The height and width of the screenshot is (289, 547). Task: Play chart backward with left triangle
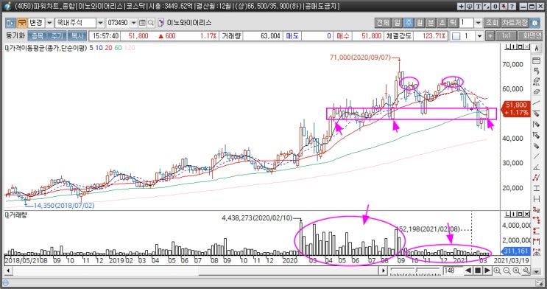point(468,271)
